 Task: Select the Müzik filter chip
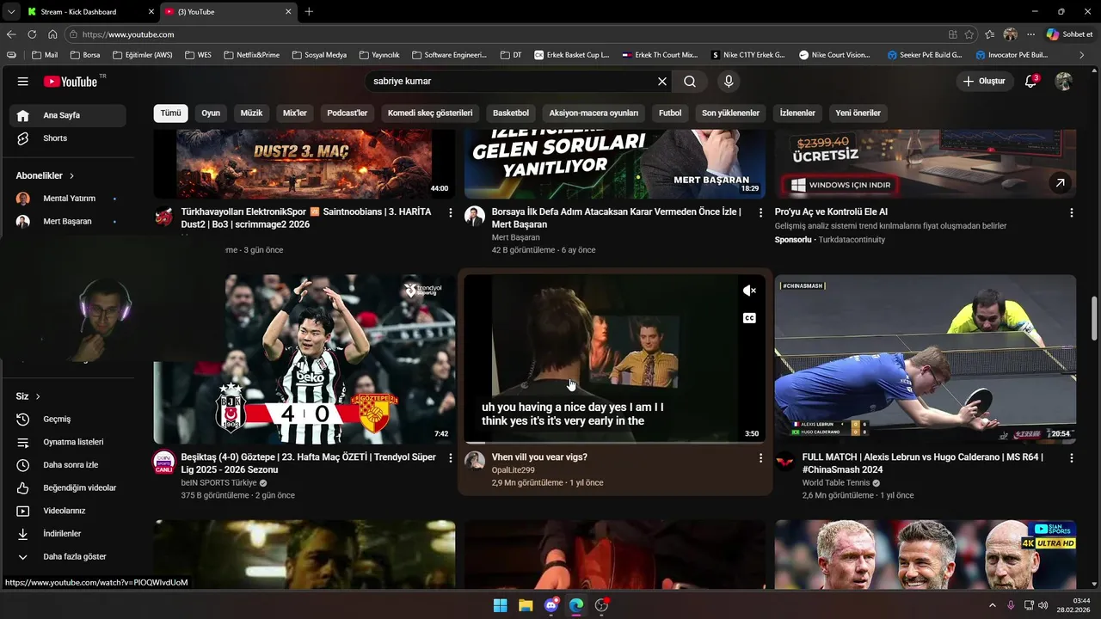pos(251,113)
